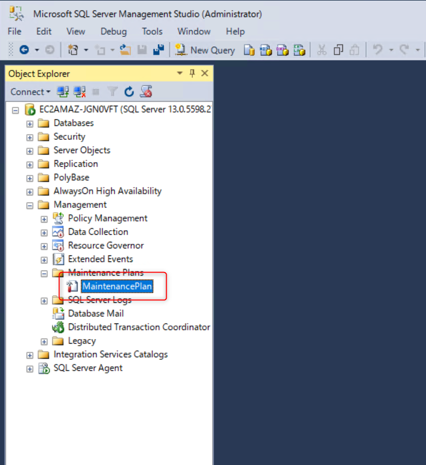426x465 pixels.
Task: Click the Open File folder icon
Action: click(x=125, y=50)
